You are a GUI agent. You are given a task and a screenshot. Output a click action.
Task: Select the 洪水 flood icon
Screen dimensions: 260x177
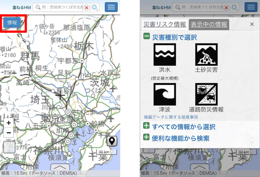pos(165,54)
